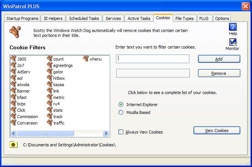Click the icon beside Banner filter
Viewport: 252px width, 167px height.
pos(14,91)
